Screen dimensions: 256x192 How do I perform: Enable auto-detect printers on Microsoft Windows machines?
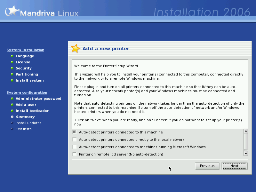pos(75,147)
